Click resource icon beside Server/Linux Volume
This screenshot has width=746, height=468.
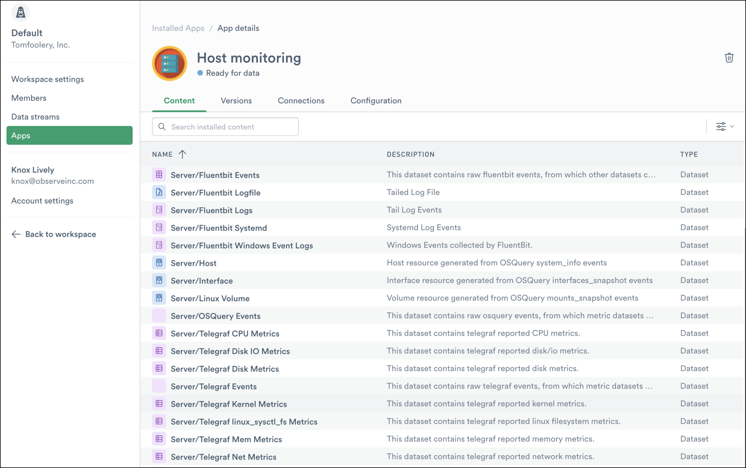point(159,298)
